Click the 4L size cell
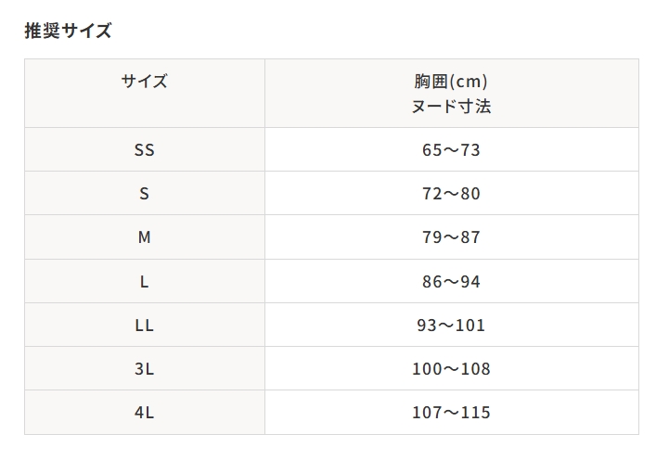The height and width of the screenshot is (460, 656). (x=145, y=413)
